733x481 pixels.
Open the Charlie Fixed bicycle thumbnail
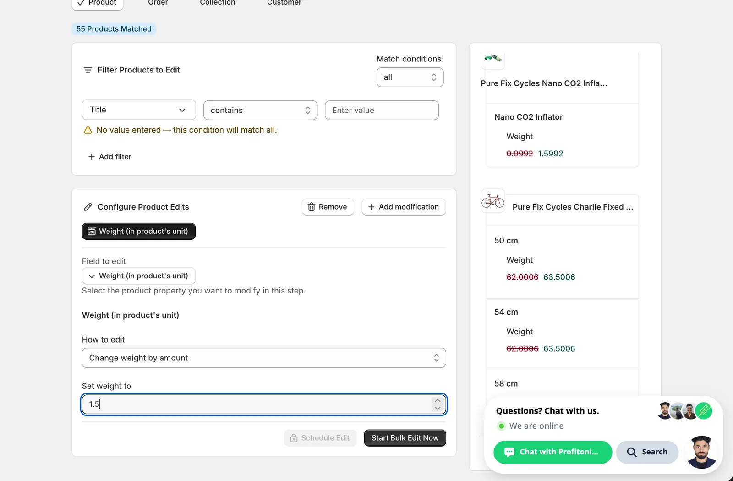tap(493, 201)
